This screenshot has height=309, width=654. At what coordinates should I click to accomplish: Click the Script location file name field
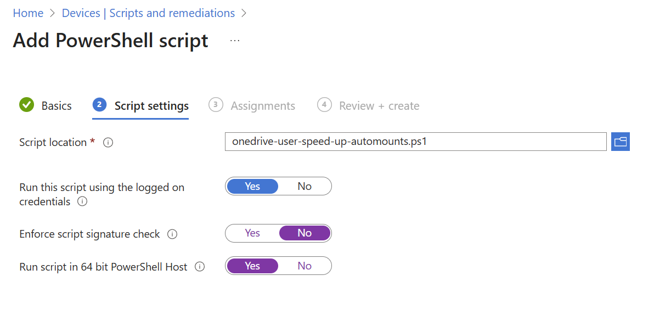415,142
